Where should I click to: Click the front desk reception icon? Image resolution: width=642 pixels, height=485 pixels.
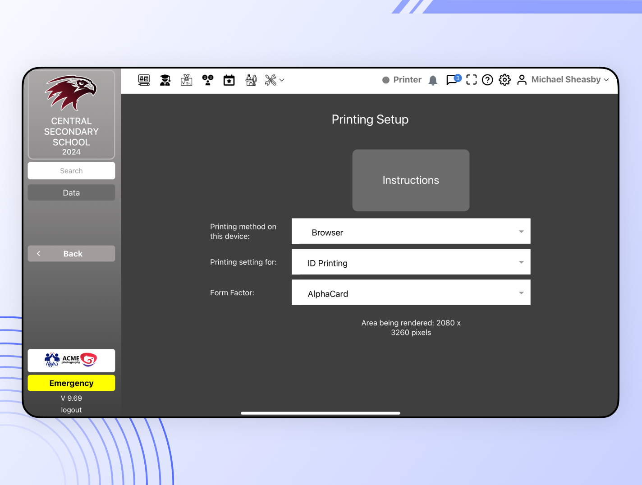[251, 80]
